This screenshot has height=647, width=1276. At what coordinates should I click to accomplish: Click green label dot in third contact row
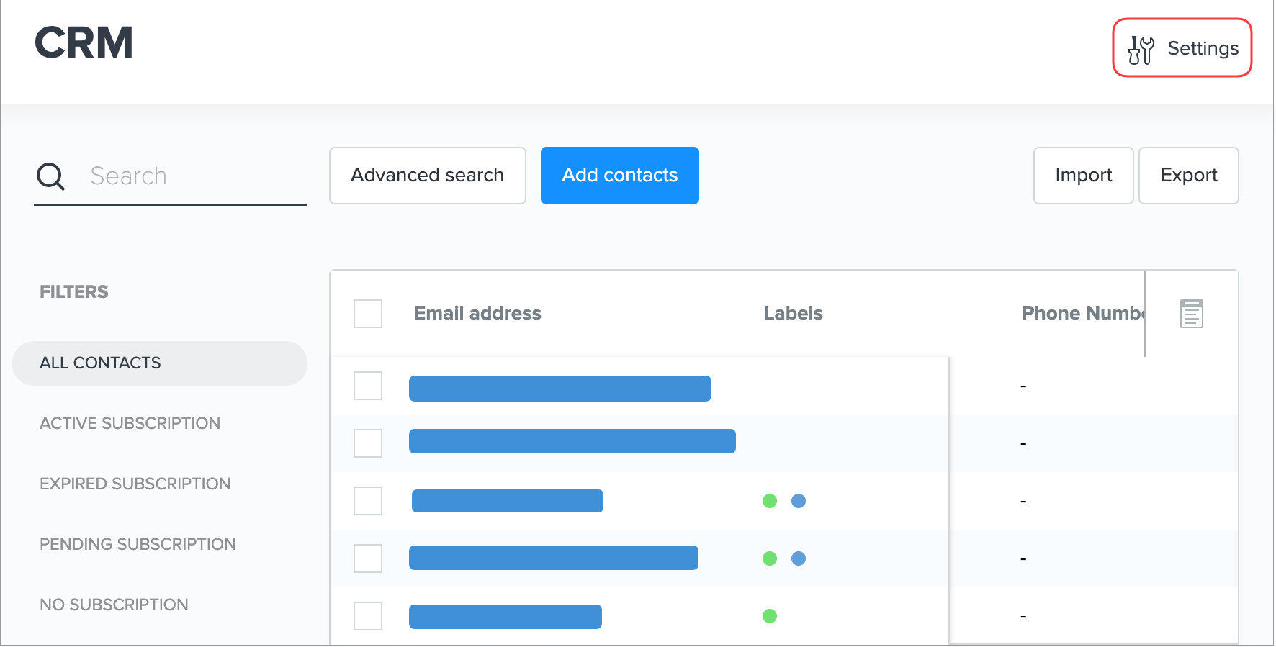(770, 501)
